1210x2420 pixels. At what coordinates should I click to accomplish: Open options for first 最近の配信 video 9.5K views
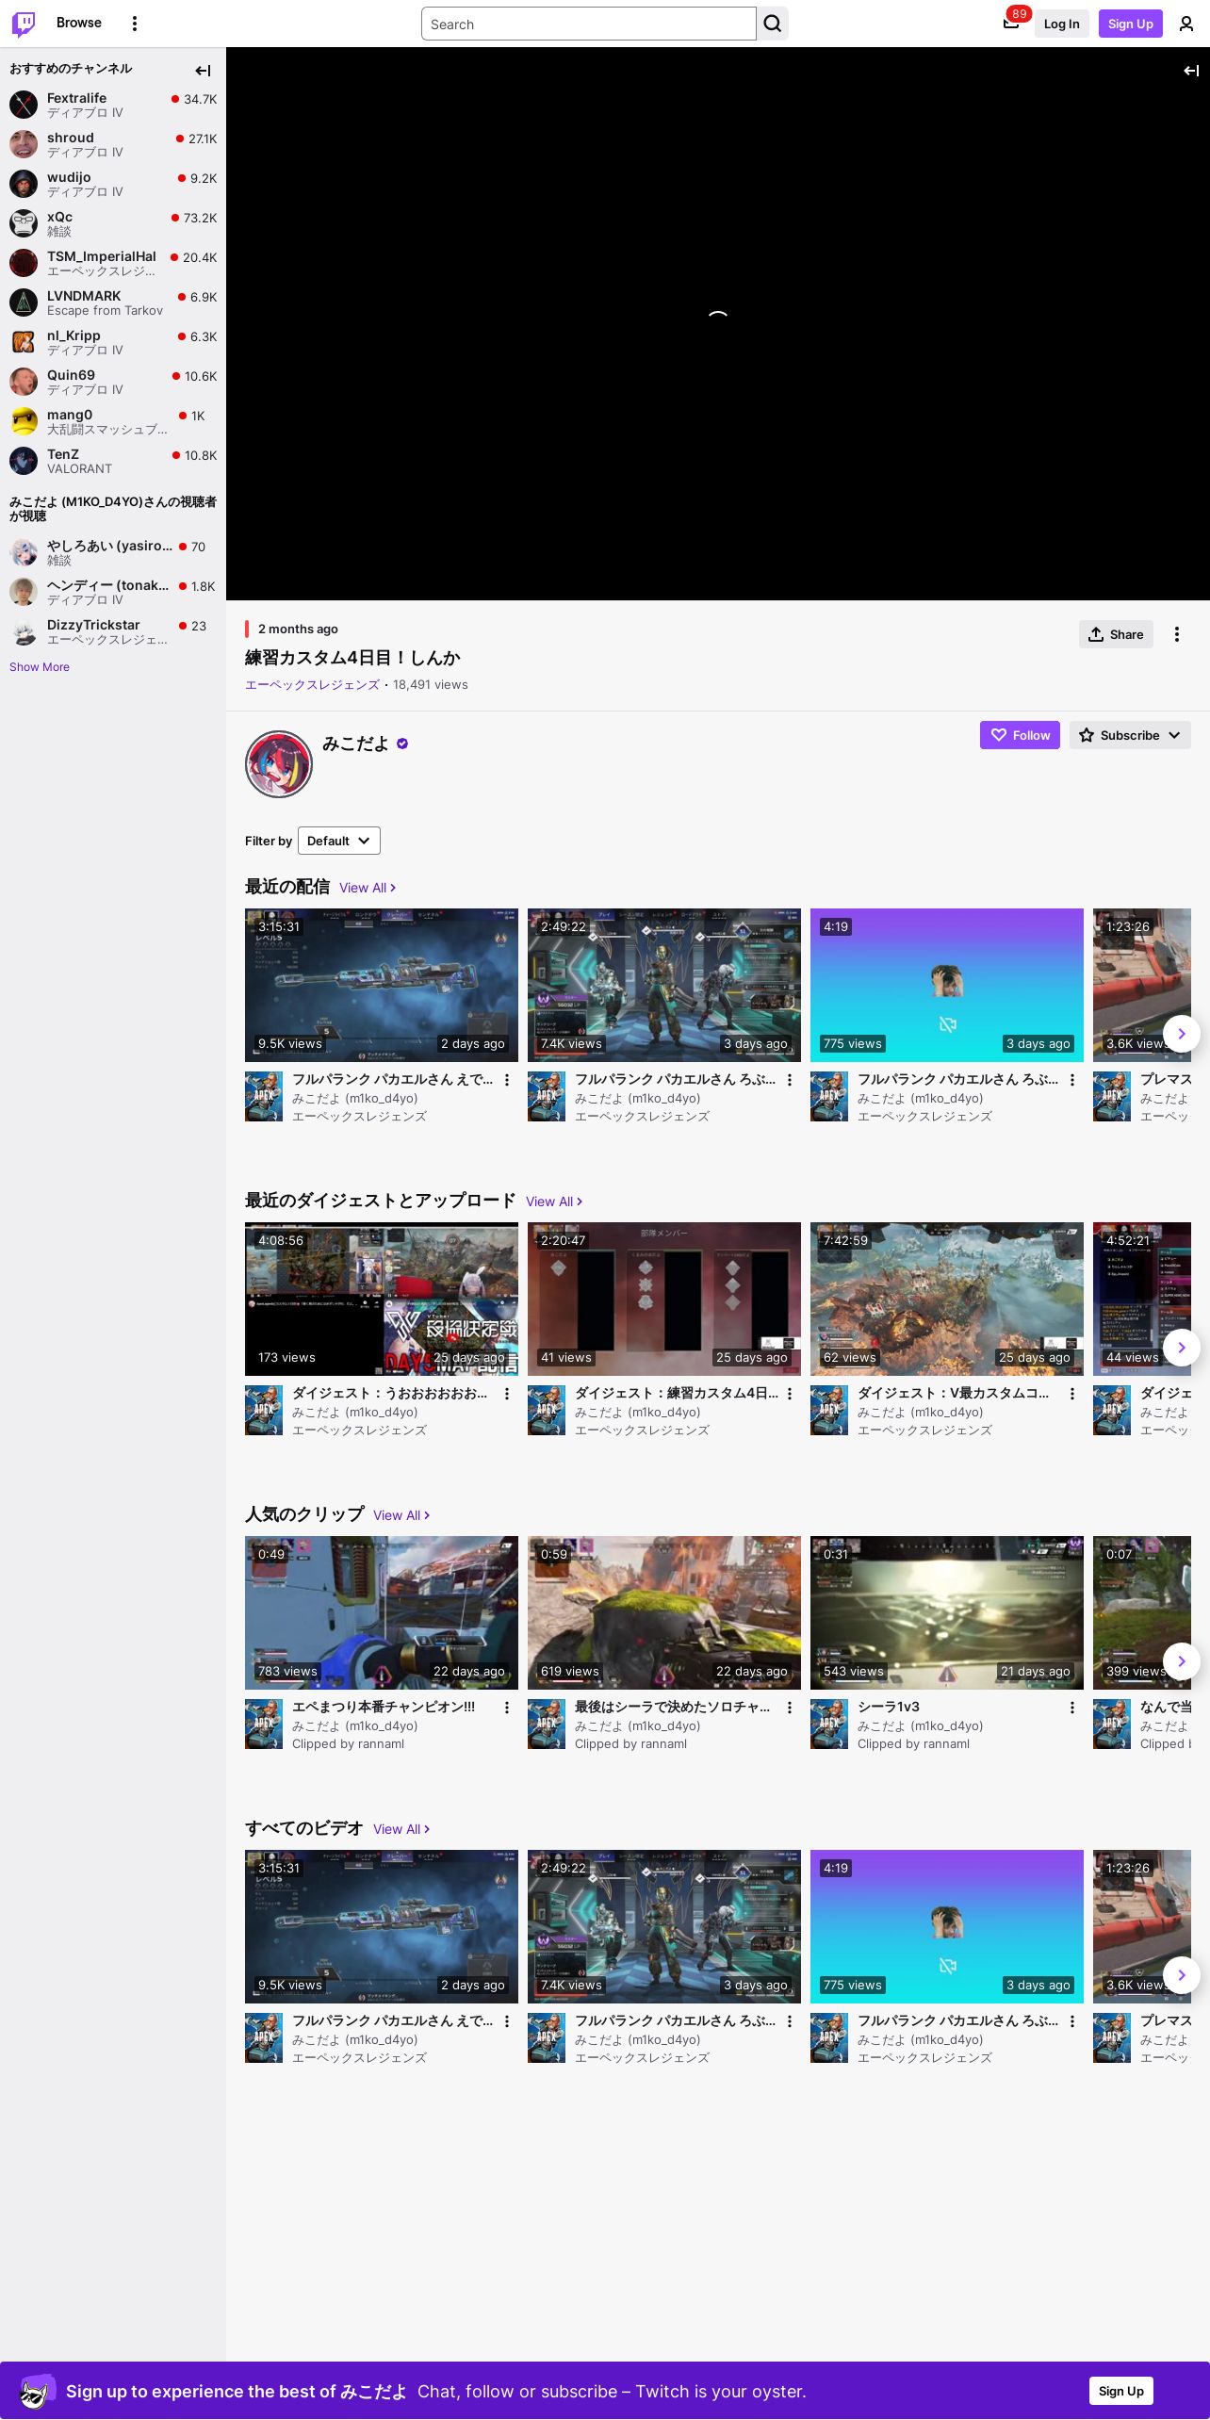[x=507, y=1080]
